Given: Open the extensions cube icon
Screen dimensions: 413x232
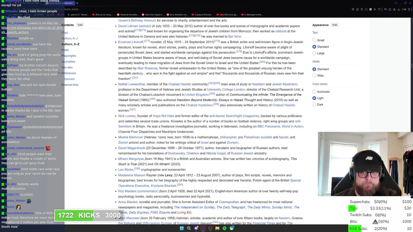Looking at the screenshot, I should [390, 9].
